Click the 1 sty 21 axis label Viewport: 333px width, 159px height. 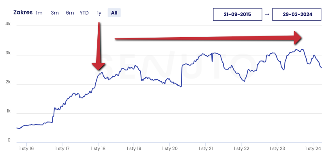click(x=205, y=148)
